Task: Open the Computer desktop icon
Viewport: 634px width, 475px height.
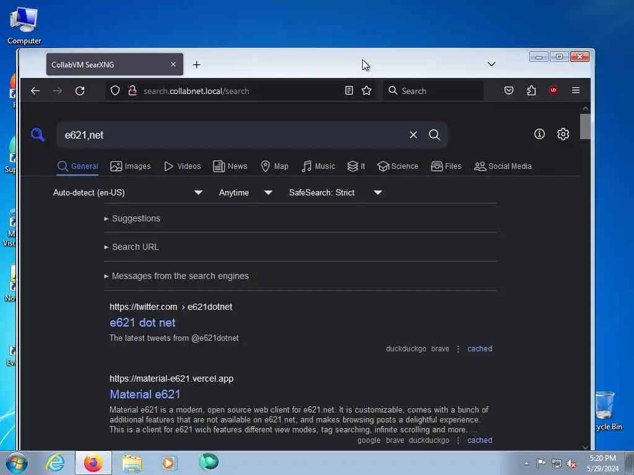Action: point(24,26)
